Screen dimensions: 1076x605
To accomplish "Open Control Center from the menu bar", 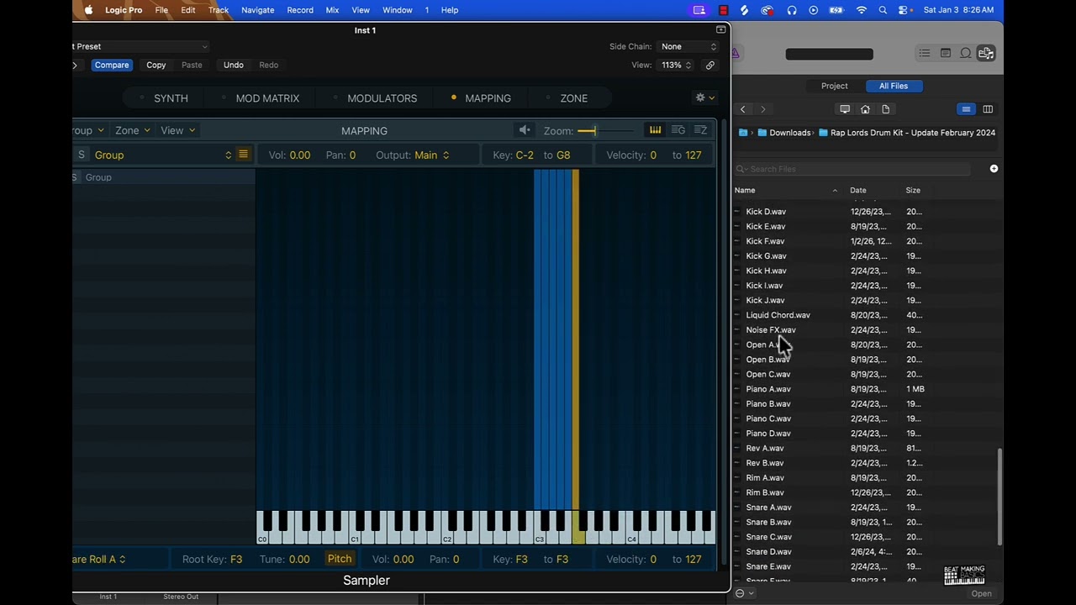I will (x=905, y=10).
